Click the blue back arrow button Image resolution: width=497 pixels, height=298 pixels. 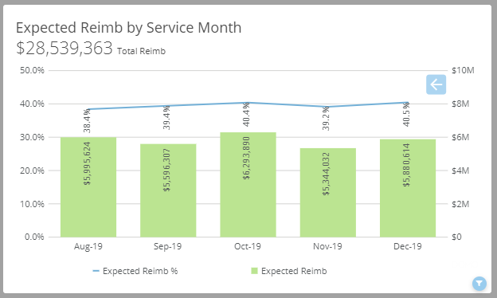436,84
